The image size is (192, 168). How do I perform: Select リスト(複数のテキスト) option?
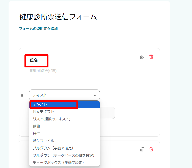pyautogui.click(x=64, y=119)
